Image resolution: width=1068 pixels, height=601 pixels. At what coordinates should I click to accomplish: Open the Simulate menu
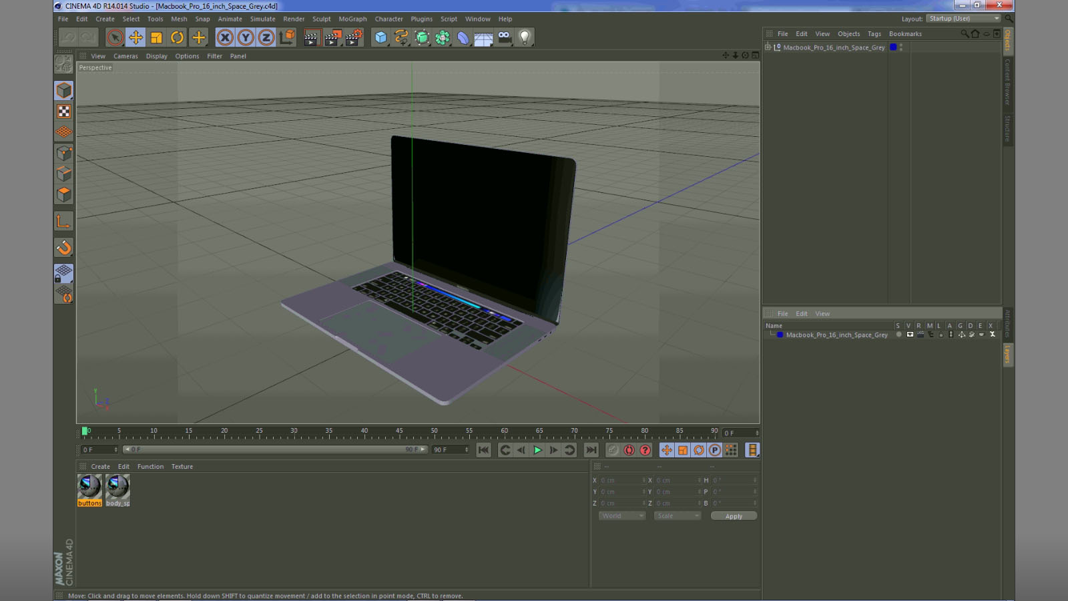click(262, 19)
